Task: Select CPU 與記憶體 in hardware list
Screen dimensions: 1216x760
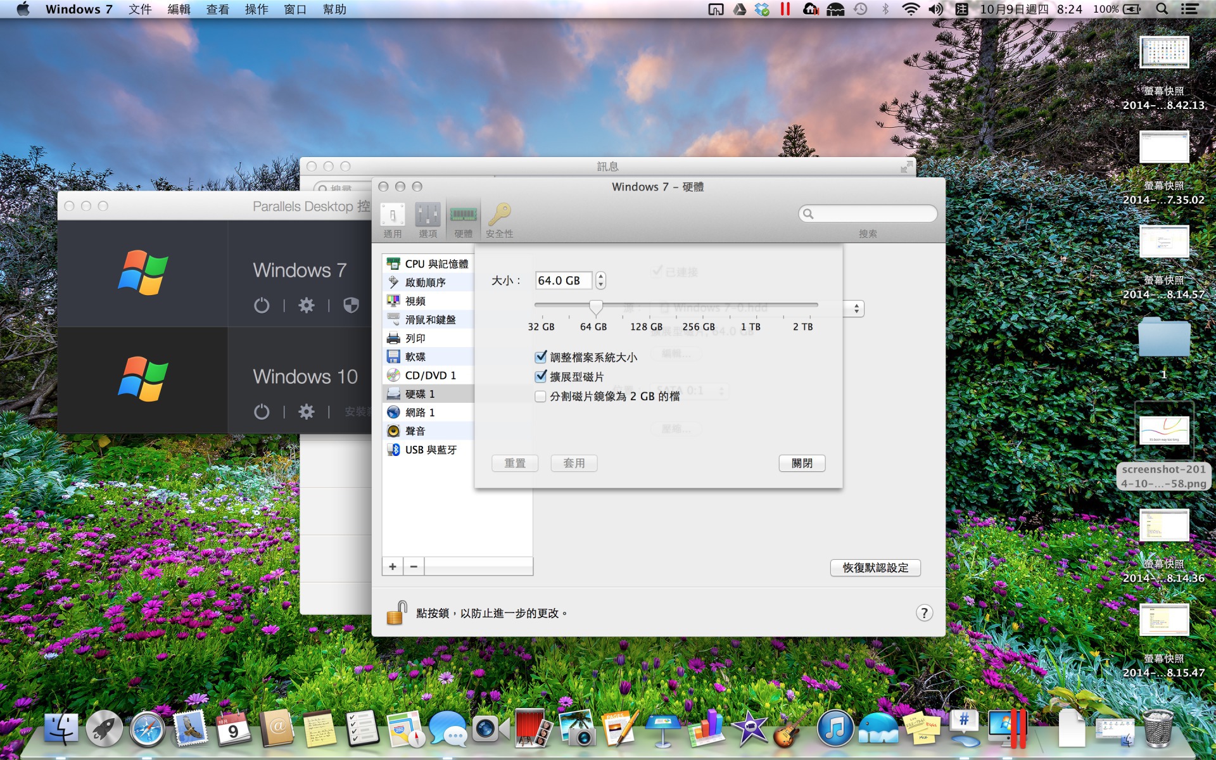Action: click(x=428, y=263)
